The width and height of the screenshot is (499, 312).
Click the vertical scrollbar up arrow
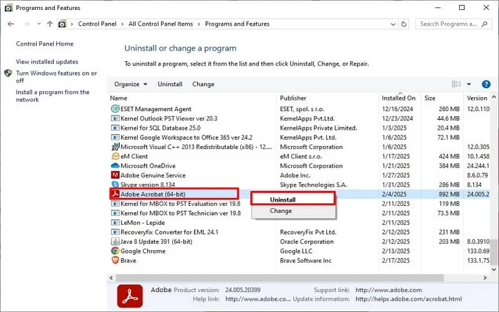click(493, 97)
